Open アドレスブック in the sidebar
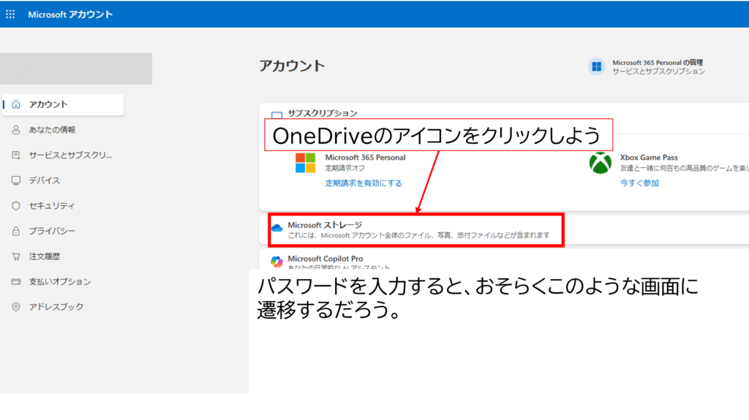The width and height of the screenshot is (749, 420). [x=63, y=307]
